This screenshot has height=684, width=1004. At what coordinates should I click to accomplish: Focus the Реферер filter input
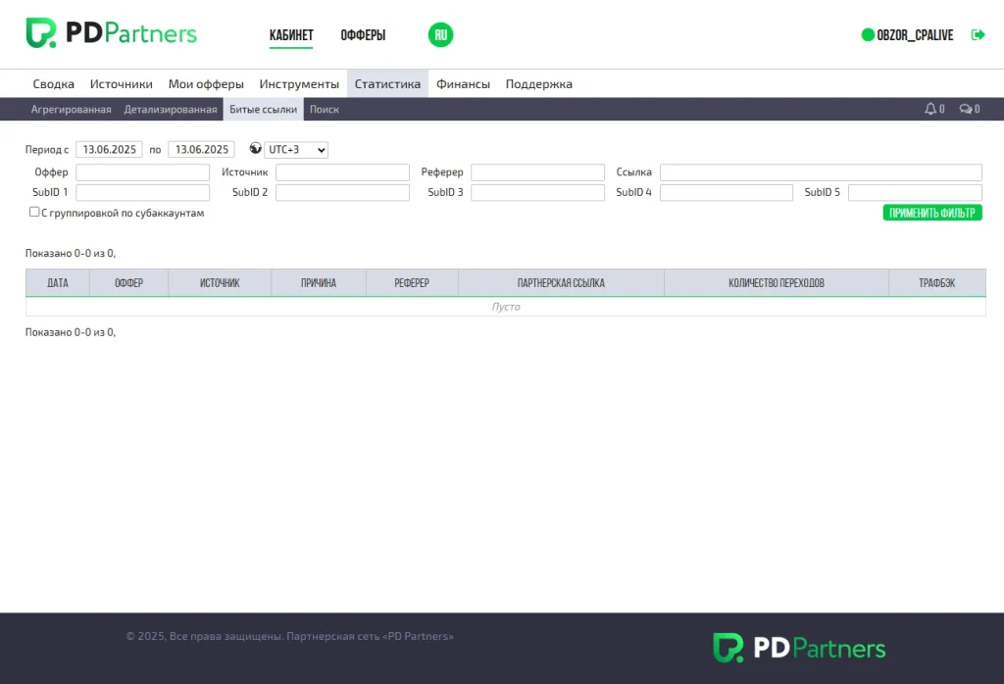(538, 172)
